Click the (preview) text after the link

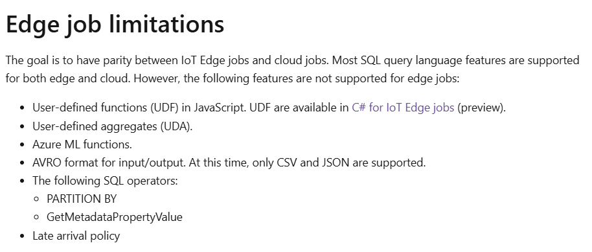[x=481, y=108]
